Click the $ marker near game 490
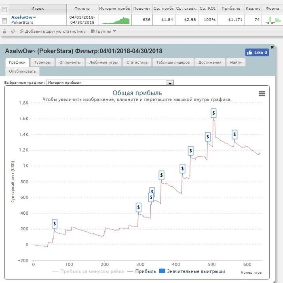The height and width of the screenshot is (283, 283). pyautogui.click(x=208, y=137)
